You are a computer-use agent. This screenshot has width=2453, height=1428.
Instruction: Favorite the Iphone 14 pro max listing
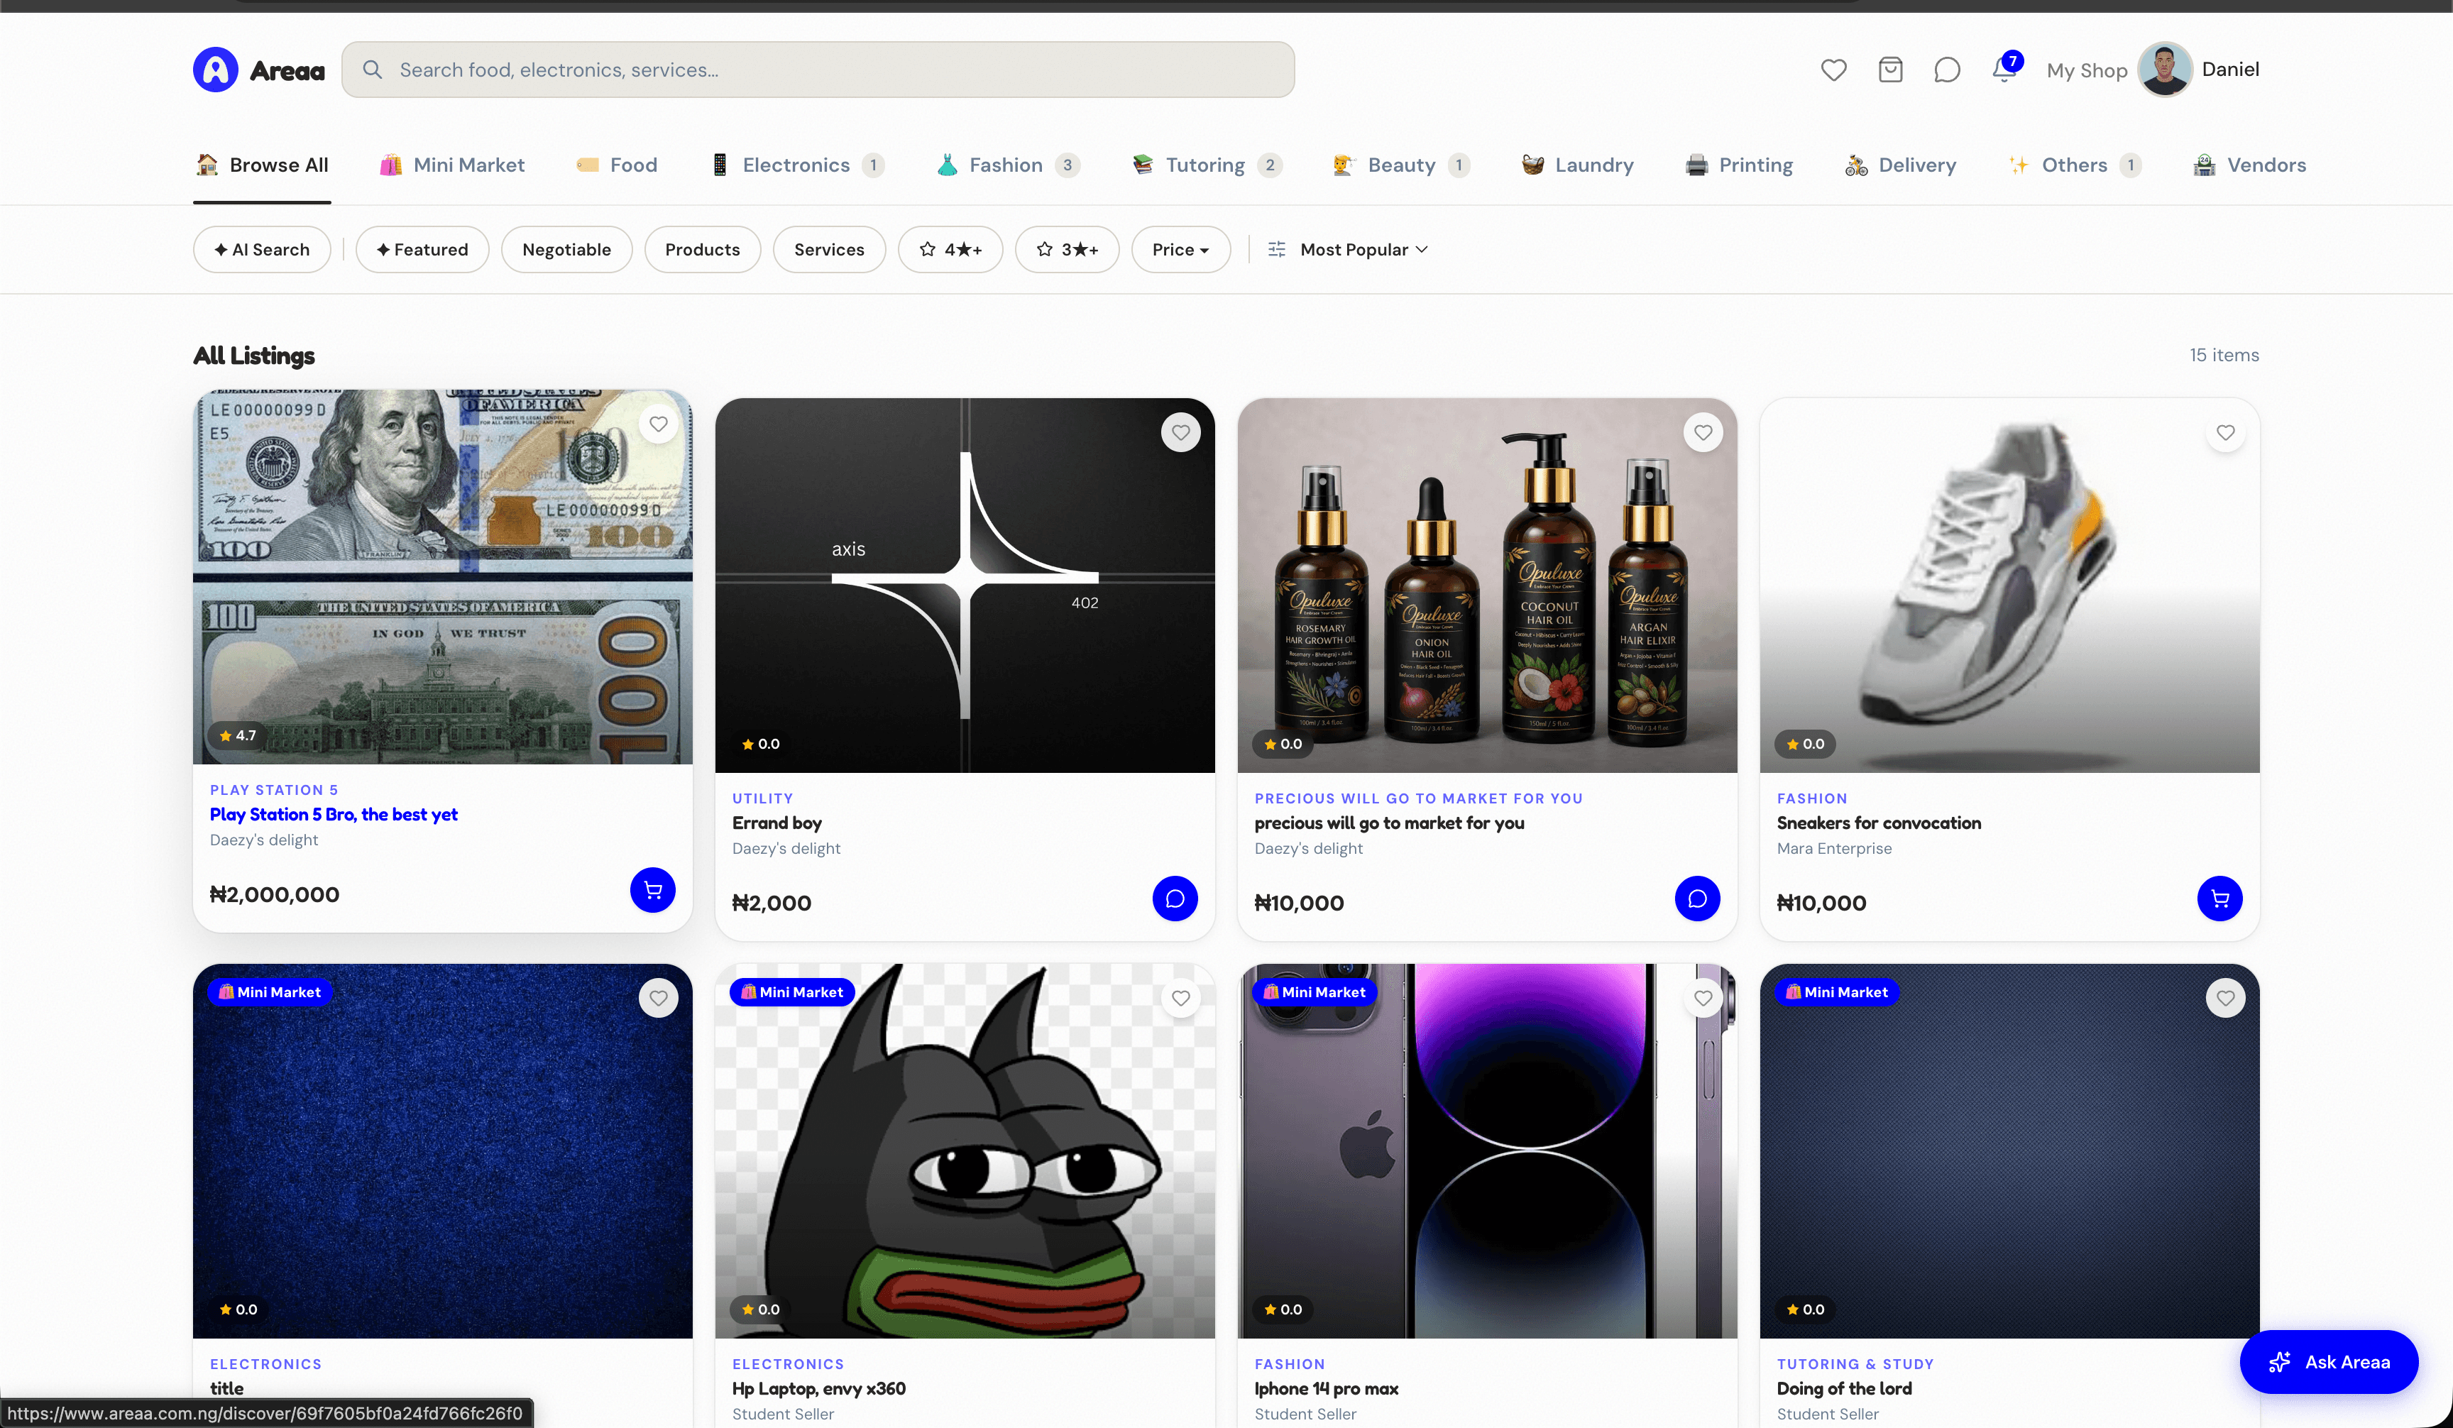pyautogui.click(x=1703, y=998)
